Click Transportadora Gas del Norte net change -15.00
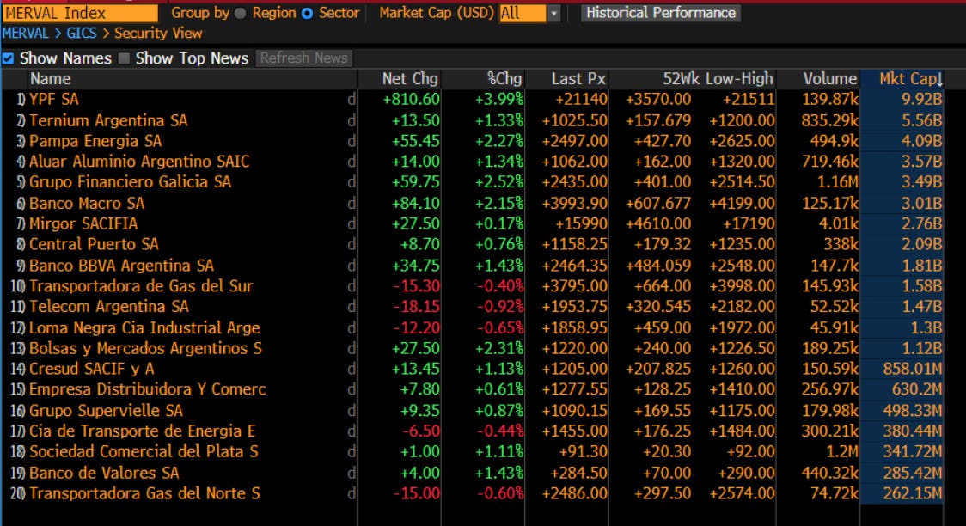The width and height of the screenshot is (966, 526). (417, 493)
